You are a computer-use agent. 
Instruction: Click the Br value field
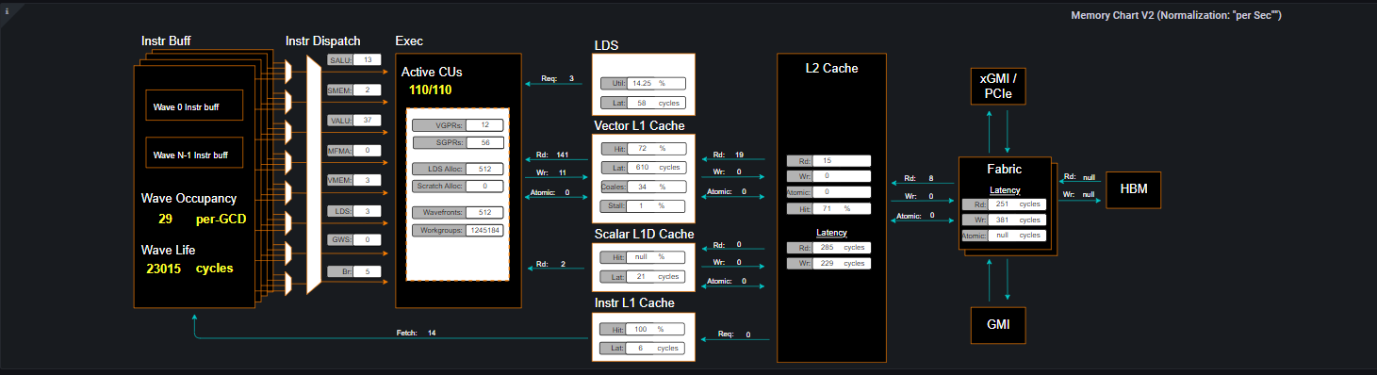[368, 271]
